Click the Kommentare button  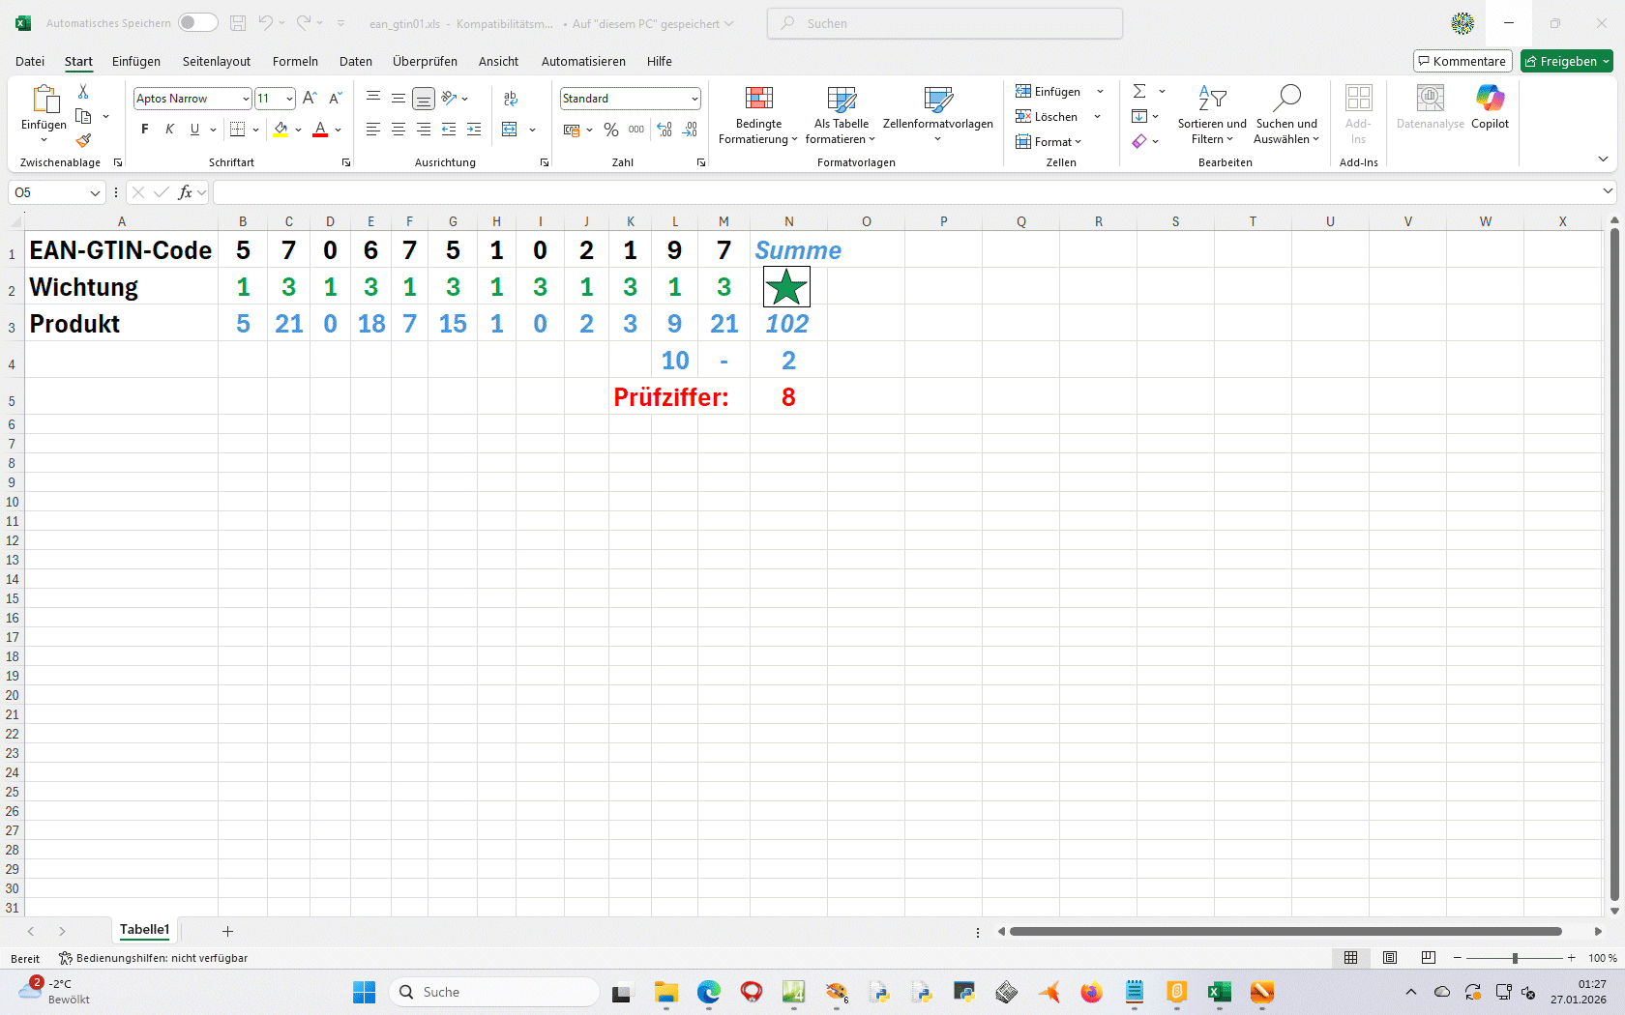(1462, 61)
